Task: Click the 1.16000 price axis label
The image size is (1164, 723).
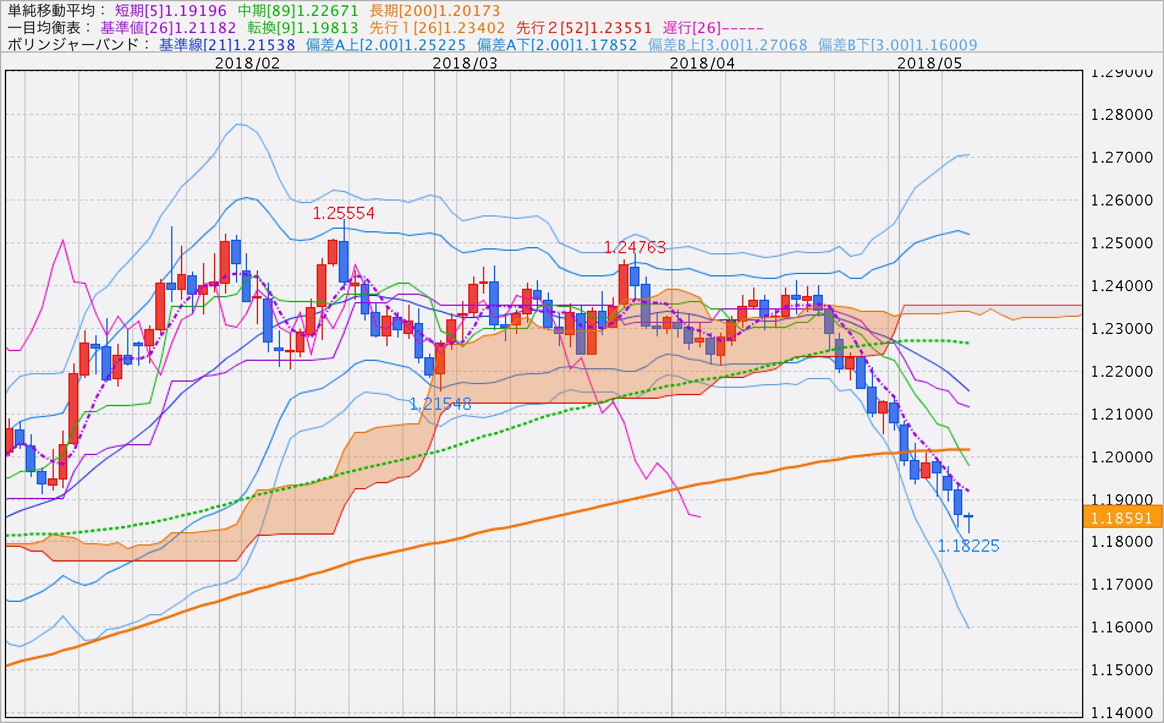Action: [1122, 627]
